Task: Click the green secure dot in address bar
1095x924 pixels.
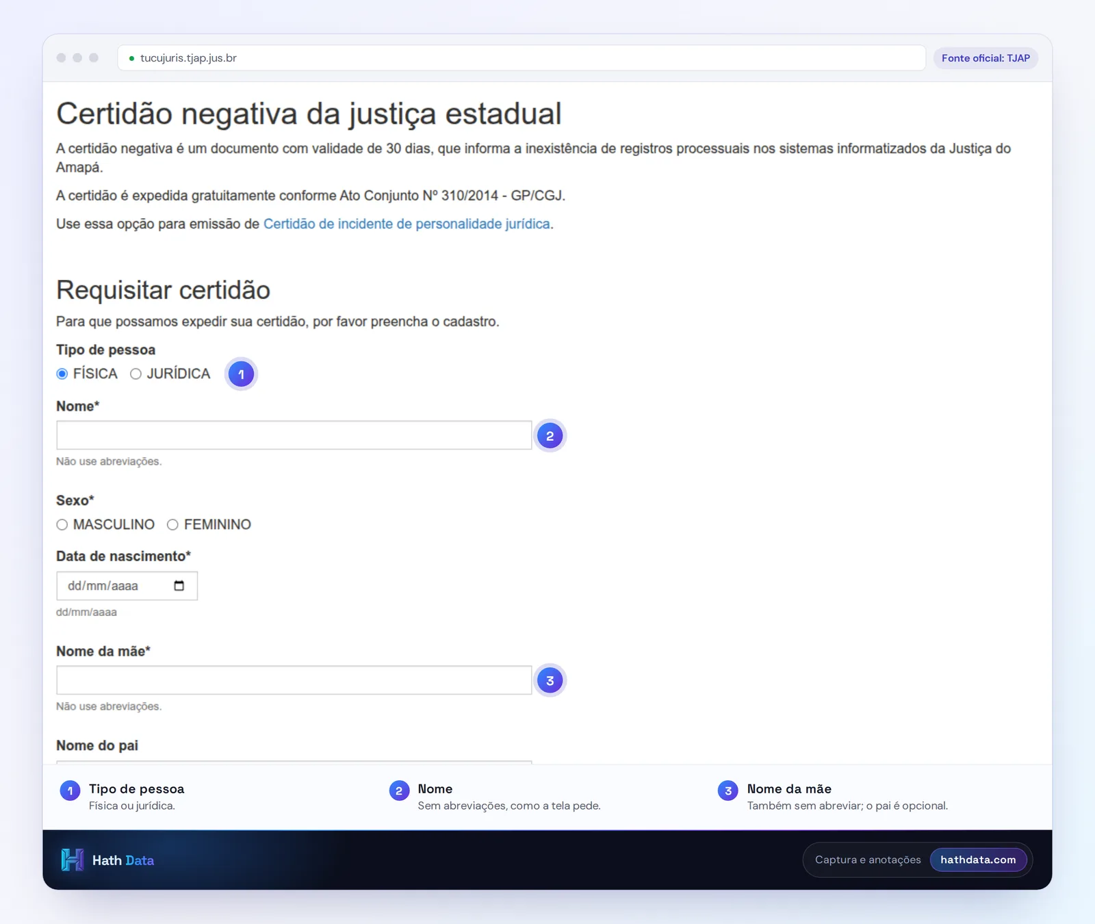Action: click(x=131, y=58)
